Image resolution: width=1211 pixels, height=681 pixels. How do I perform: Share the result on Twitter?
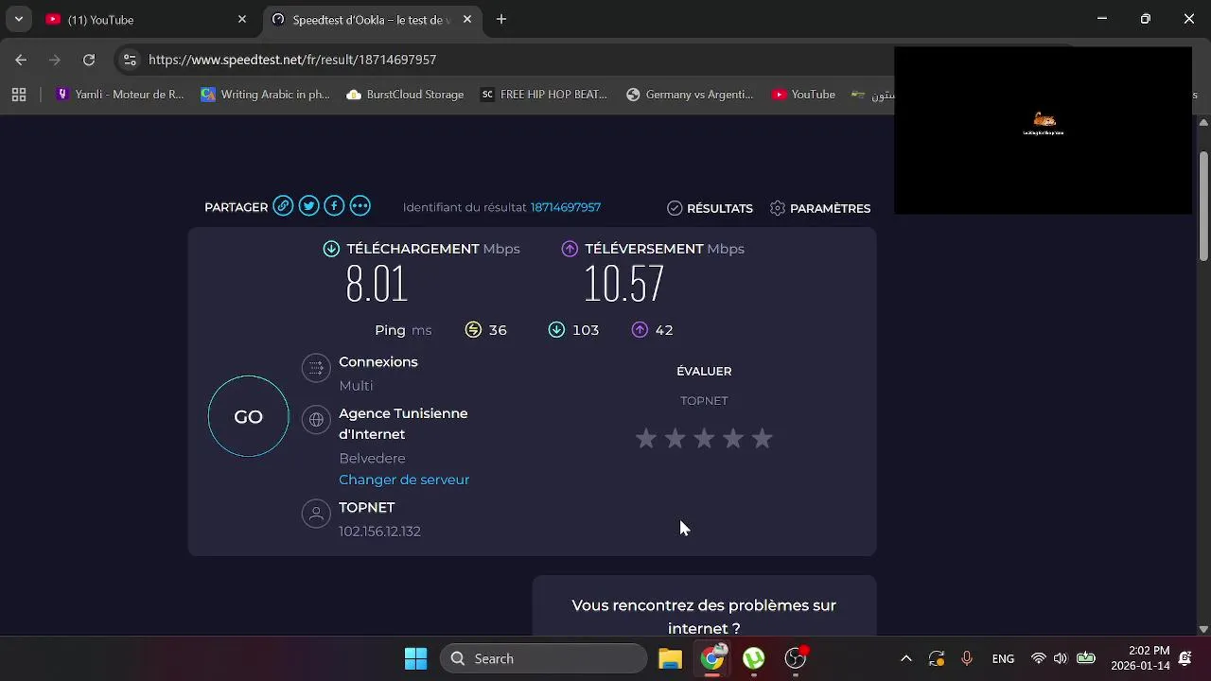tap(308, 206)
